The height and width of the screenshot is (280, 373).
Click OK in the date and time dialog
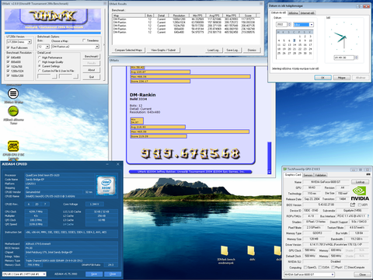pyautogui.click(x=322, y=78)
